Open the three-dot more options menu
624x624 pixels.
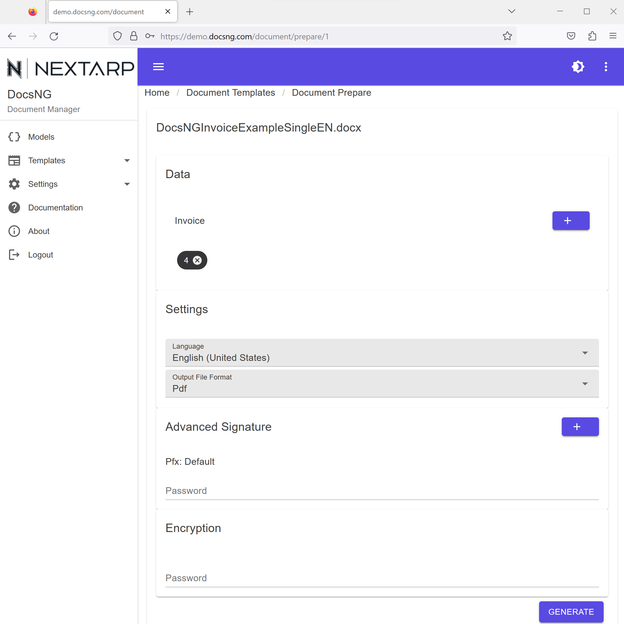606,67
